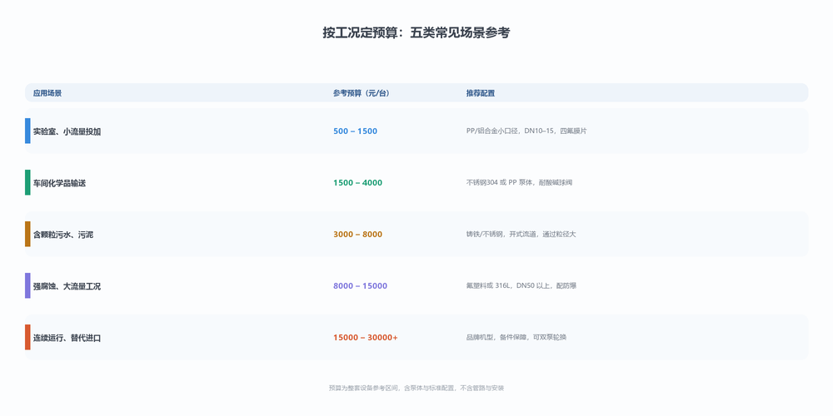Click the purple color bar beside 强腐蚀、大流量工况
This screenshot has width=833, height=416.
(x=27, y=285)
